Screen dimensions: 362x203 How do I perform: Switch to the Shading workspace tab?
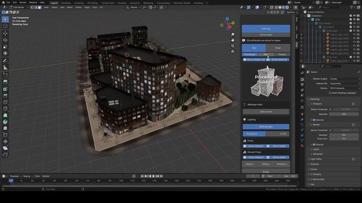(122, 3)
